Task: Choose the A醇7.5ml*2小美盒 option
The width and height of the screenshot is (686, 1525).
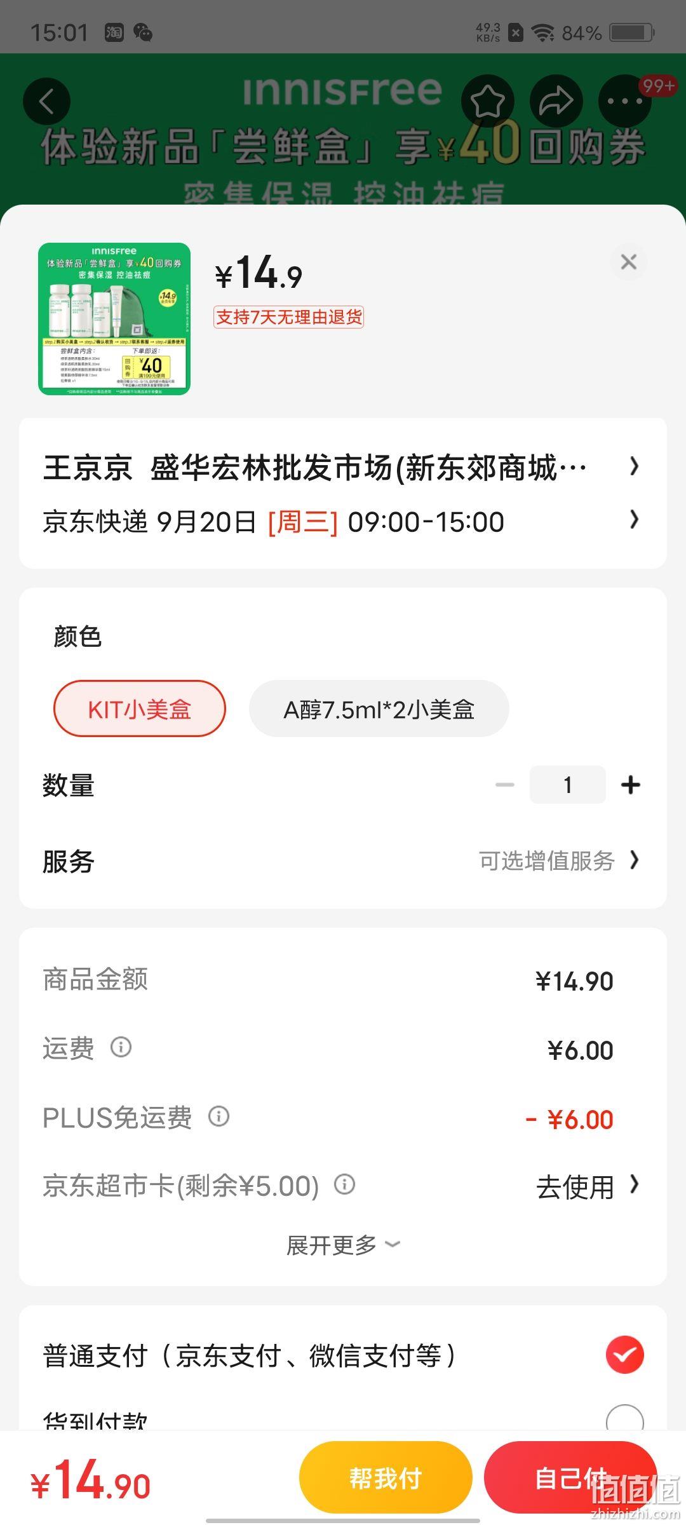Action: [379, 709]
